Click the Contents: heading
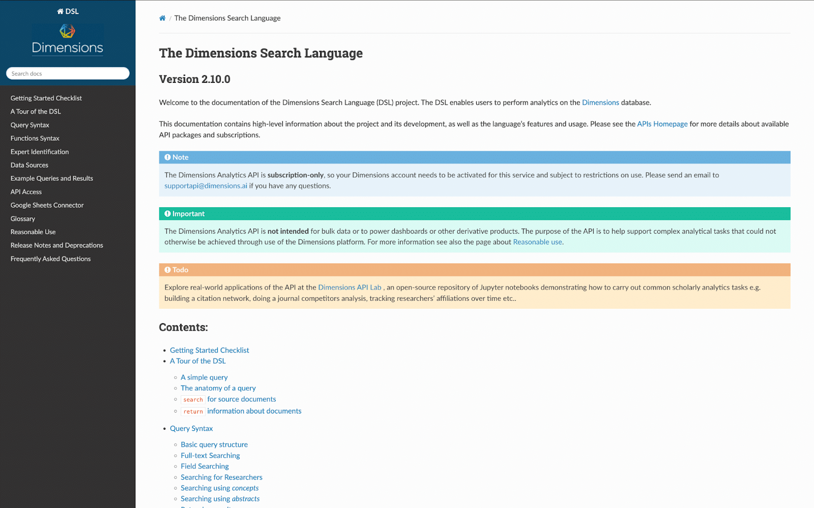The width and height of the screenshot is (814, 508). [x=183, y=327]
